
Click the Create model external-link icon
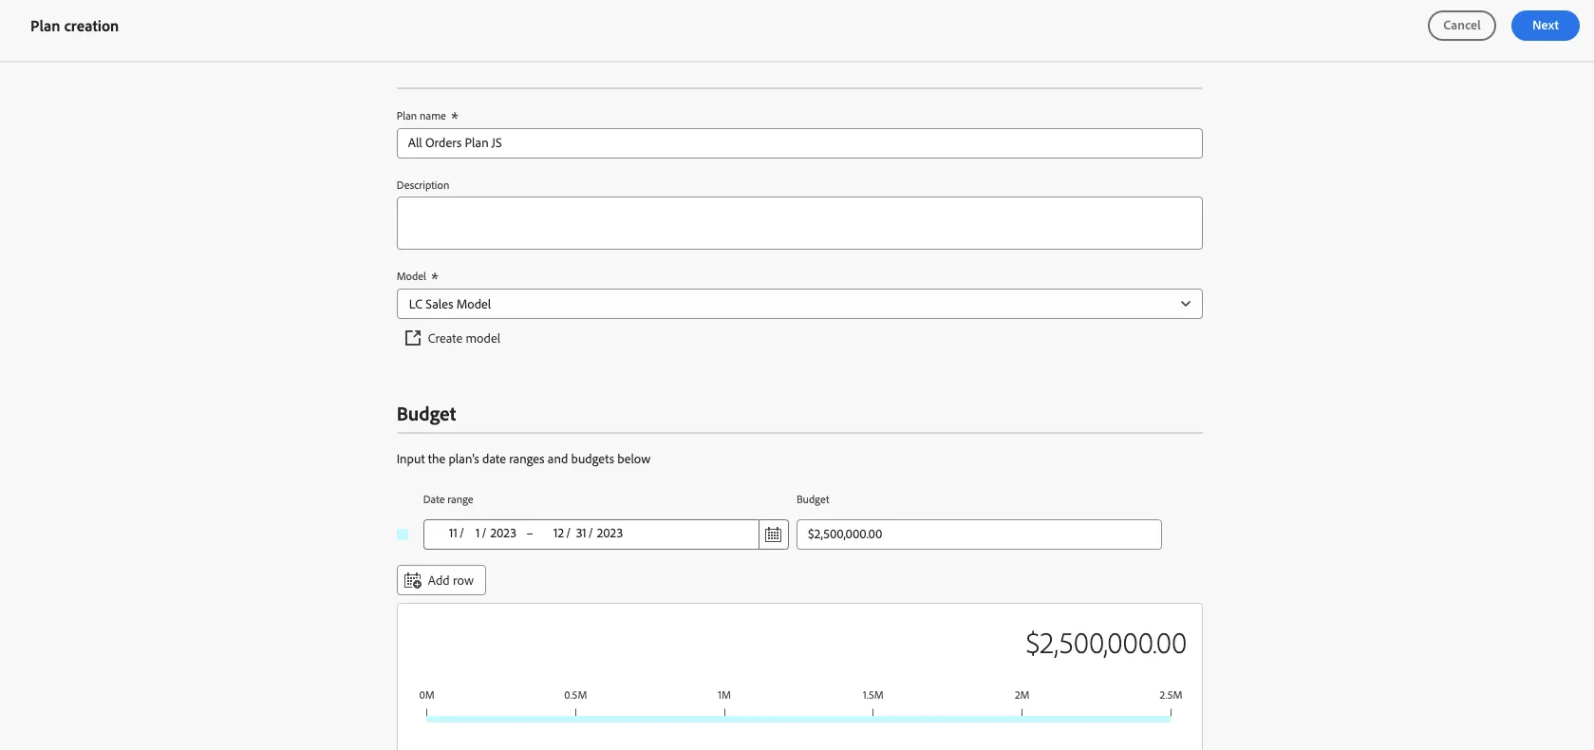click(x=413, y=338)
